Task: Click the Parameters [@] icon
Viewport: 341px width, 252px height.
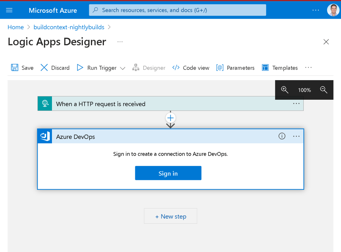Action: 220,67
